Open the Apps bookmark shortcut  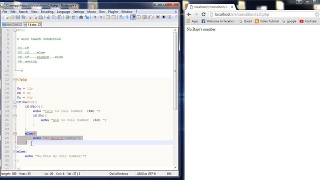pyautogui.click(x=192, y=21)
